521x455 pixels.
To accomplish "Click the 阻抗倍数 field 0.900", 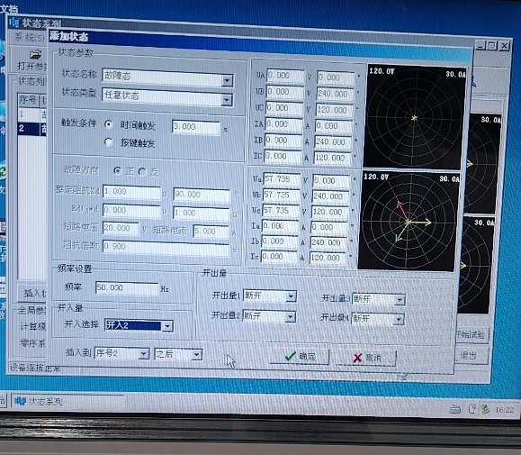I will pos(166,248).
